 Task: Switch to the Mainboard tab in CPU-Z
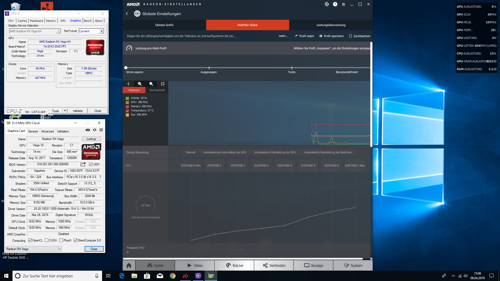pos(36,21)
